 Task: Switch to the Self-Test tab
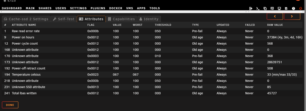point(64,19)
